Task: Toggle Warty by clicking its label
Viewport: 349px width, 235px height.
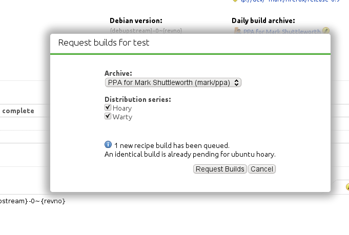Action: point(122,117)
